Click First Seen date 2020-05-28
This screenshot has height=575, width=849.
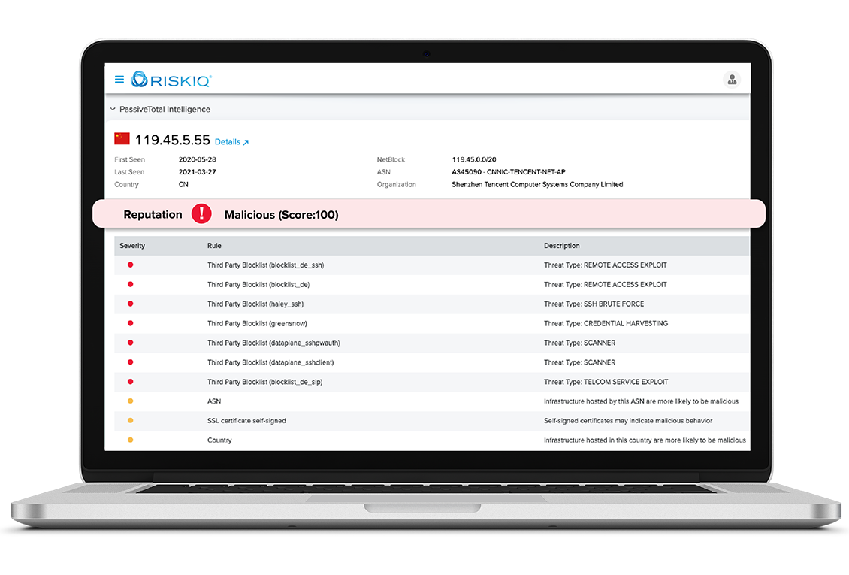point(197,159)
